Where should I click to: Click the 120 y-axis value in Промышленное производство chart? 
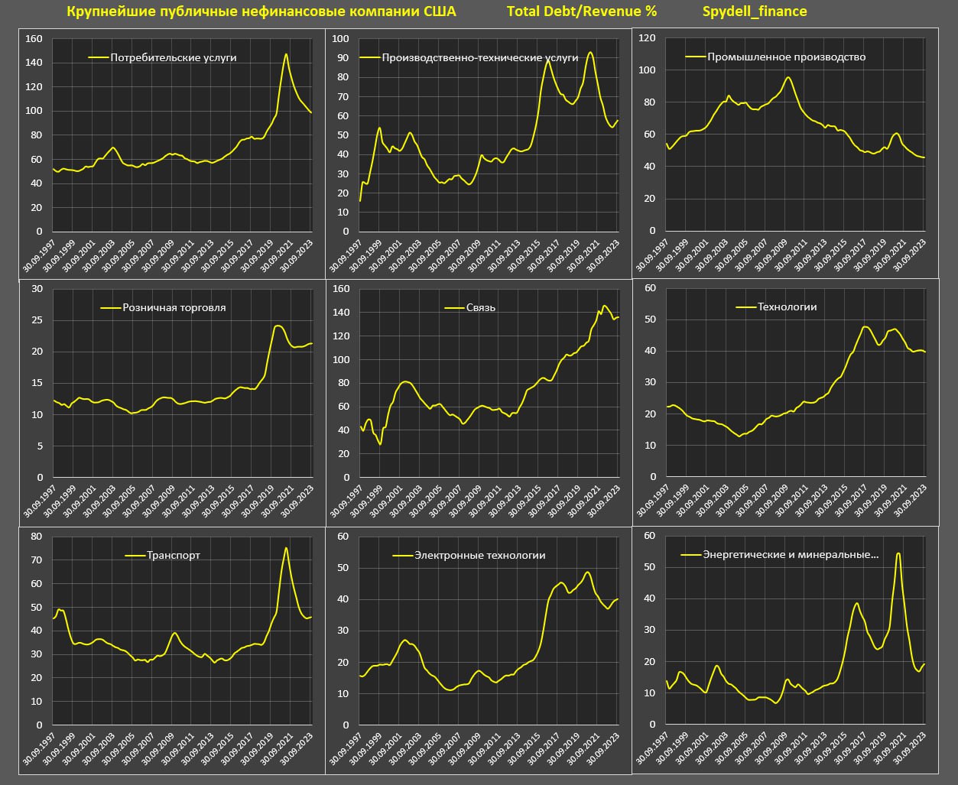[647, 38]
